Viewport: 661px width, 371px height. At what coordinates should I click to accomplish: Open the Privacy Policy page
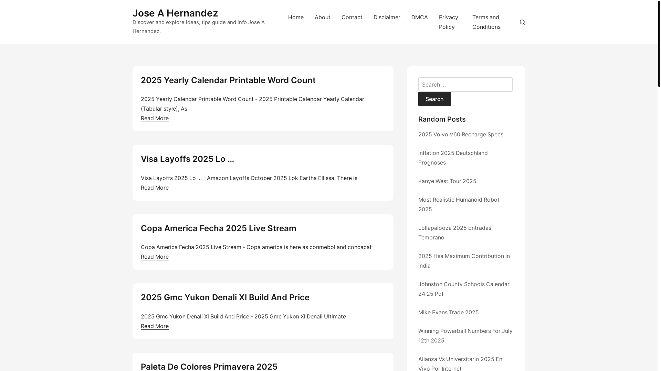pos(449,22)
